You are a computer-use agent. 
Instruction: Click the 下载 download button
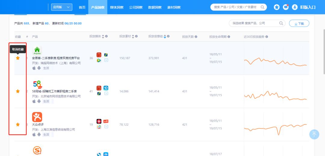tap(299, 23)
